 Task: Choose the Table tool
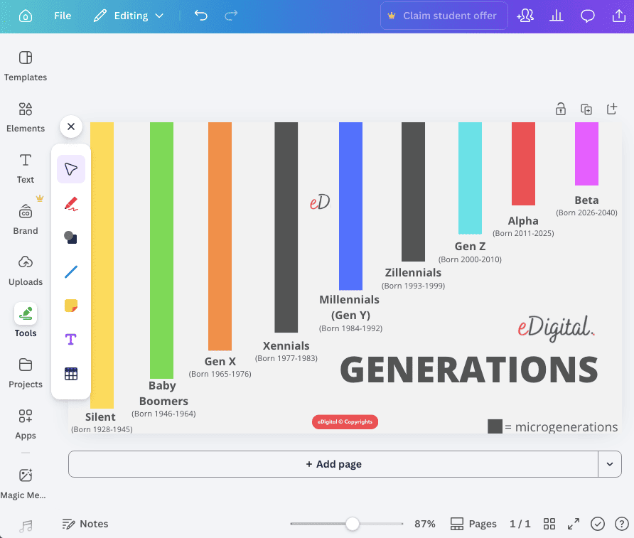(71, 374)
